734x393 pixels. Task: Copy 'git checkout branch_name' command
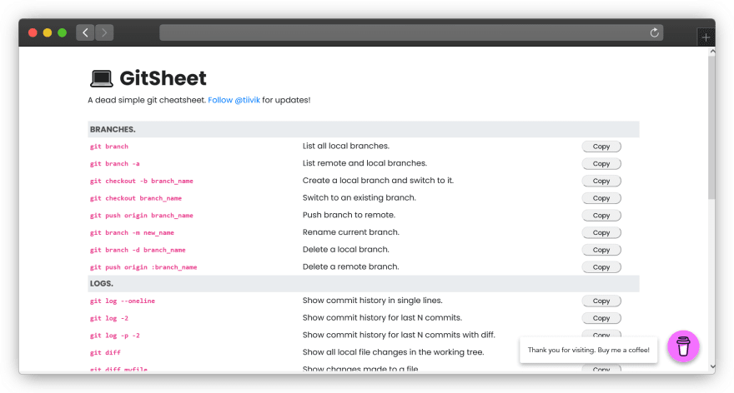[x=601, y=198]
